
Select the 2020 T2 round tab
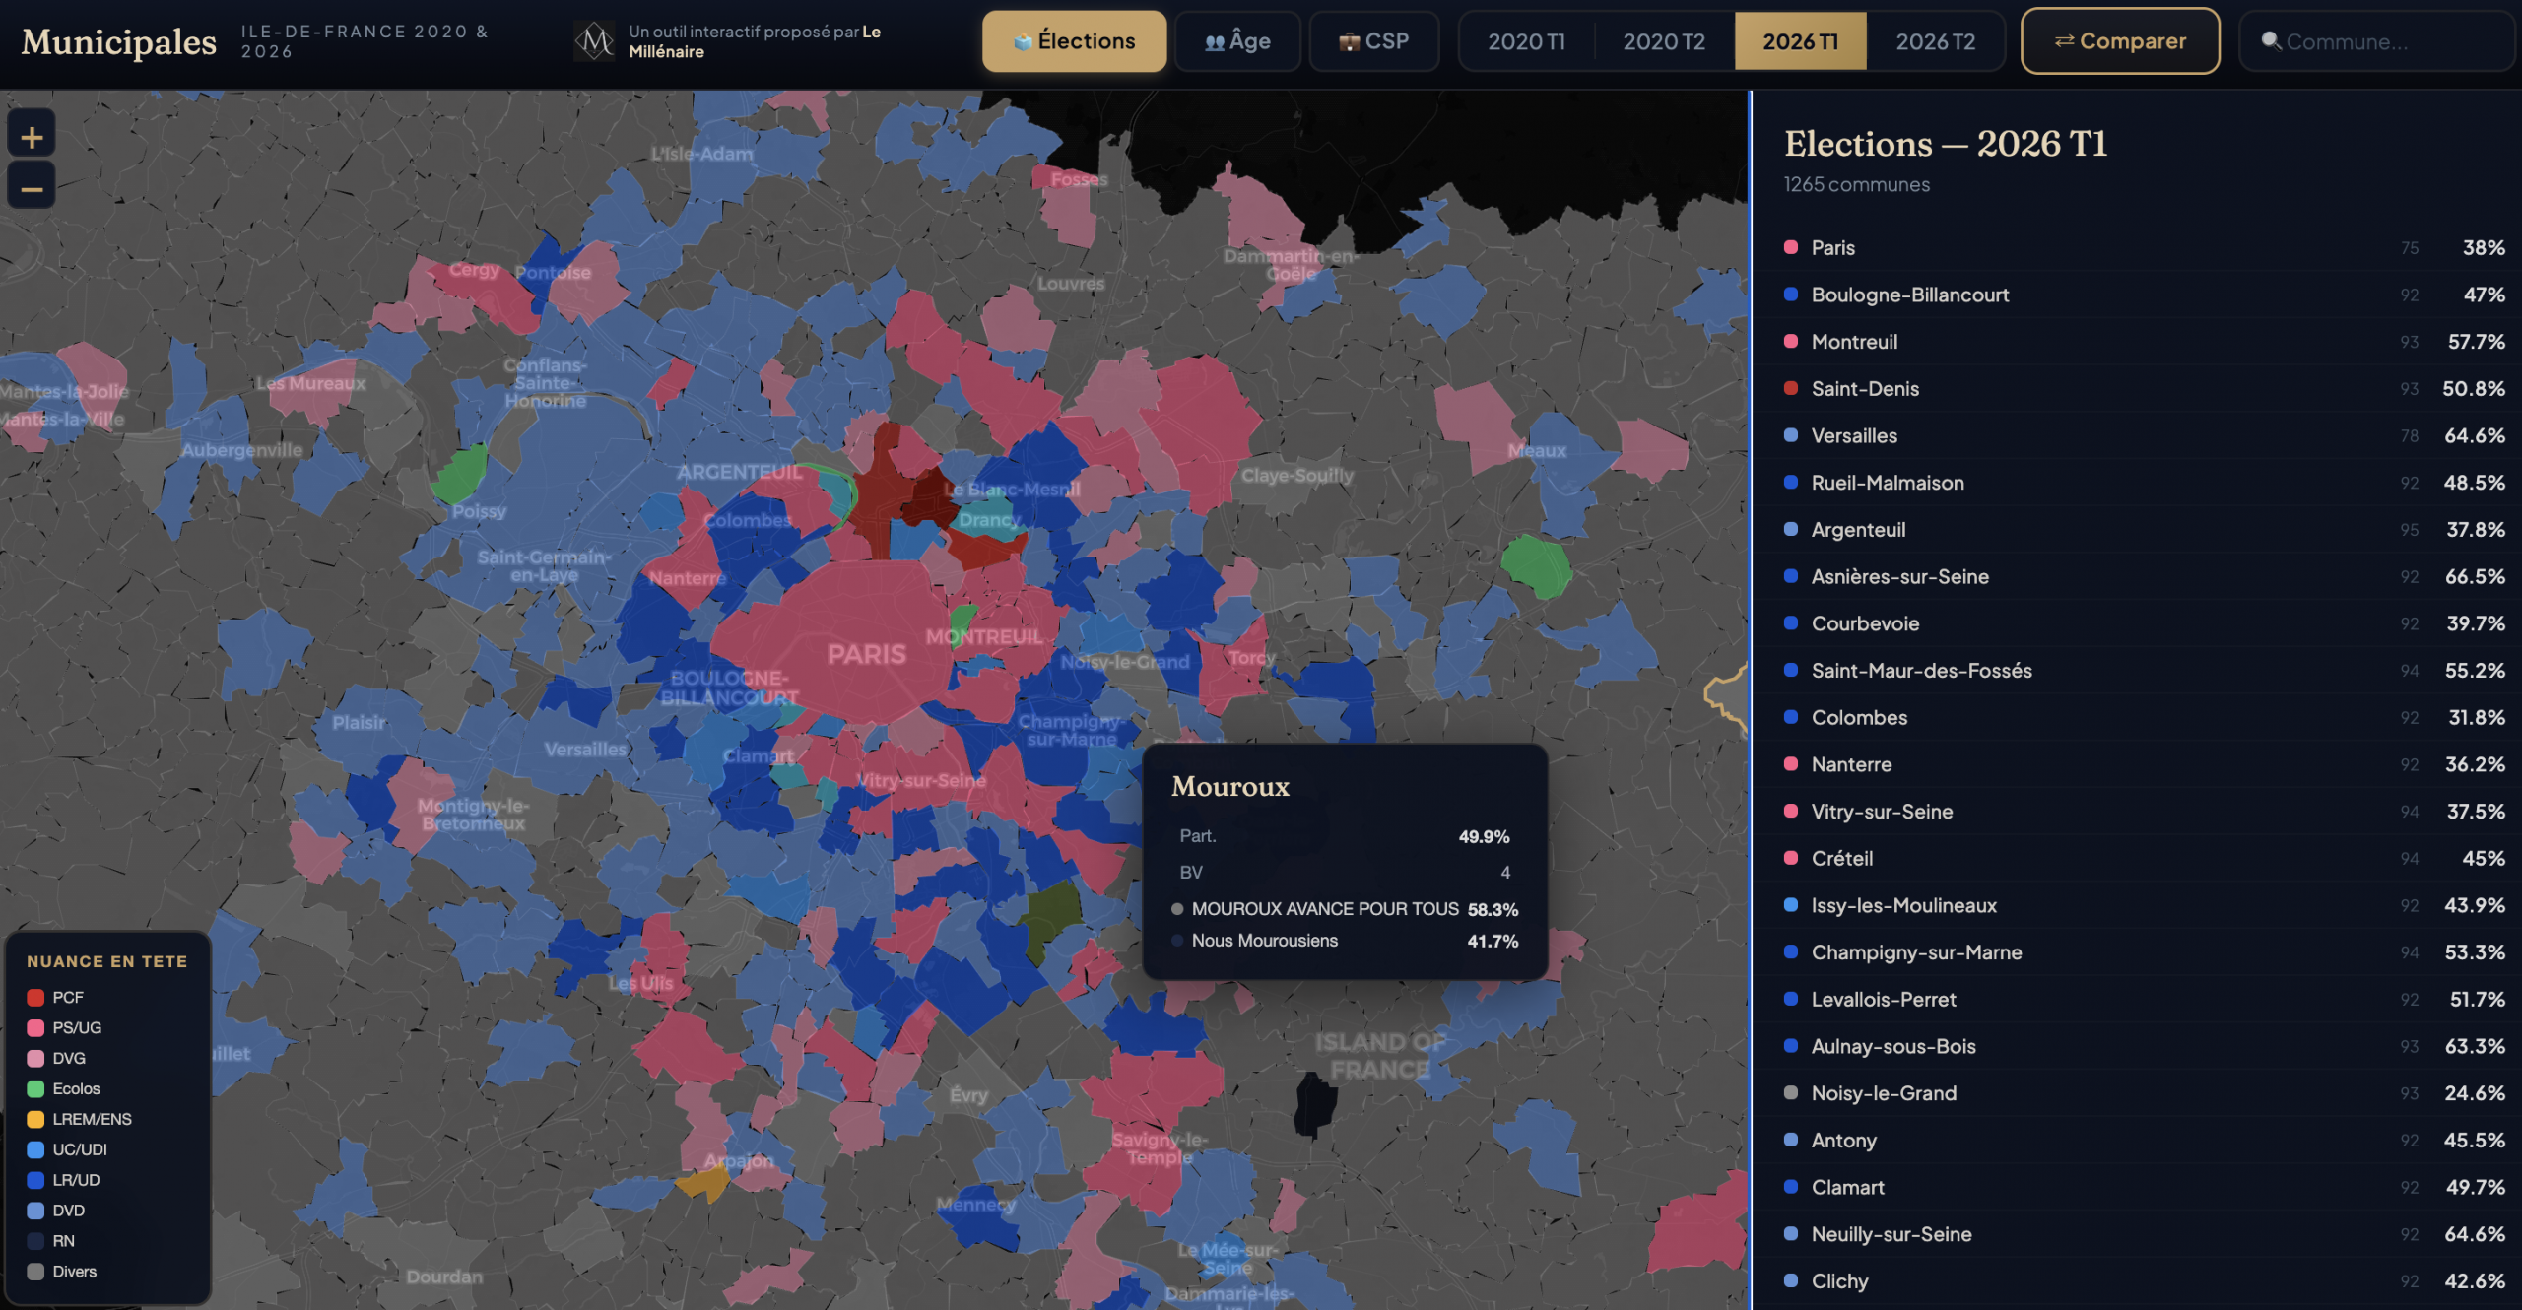1663,41
